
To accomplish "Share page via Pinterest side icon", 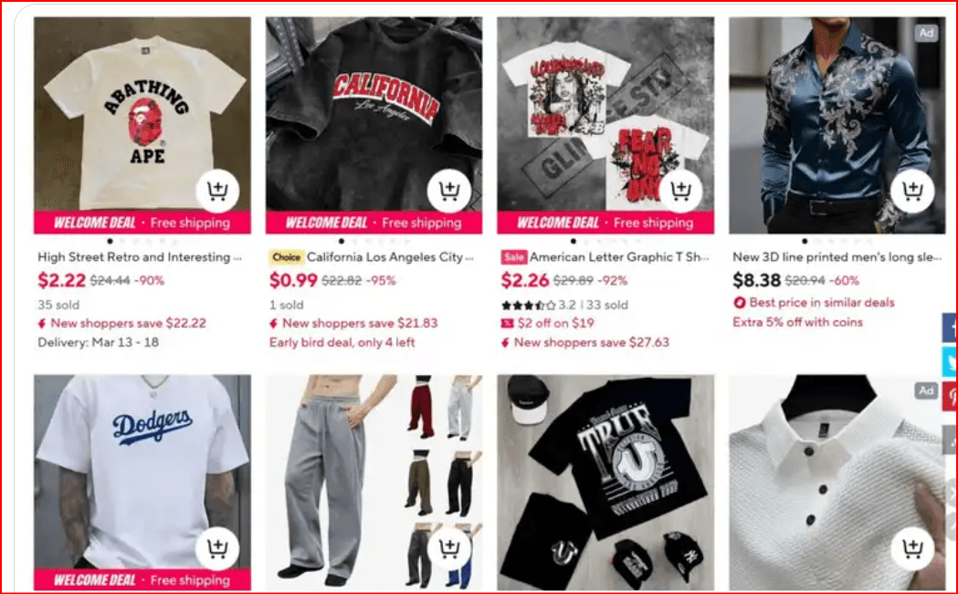I will tap(950, 397).
